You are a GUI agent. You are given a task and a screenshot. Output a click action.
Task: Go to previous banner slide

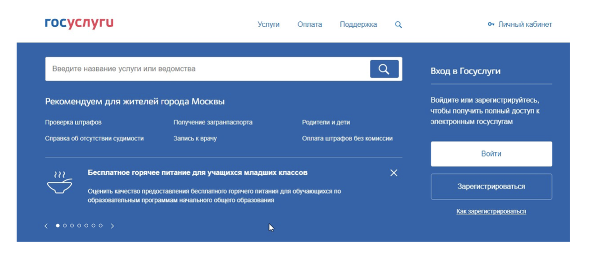pos(46,226)
